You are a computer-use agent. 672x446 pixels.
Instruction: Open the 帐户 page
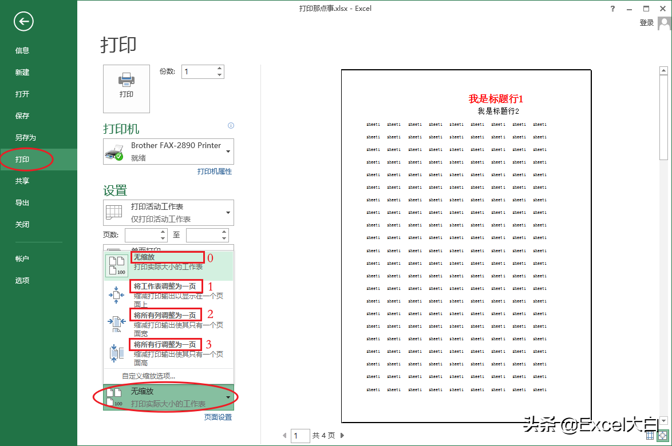[x=22, y=258]
